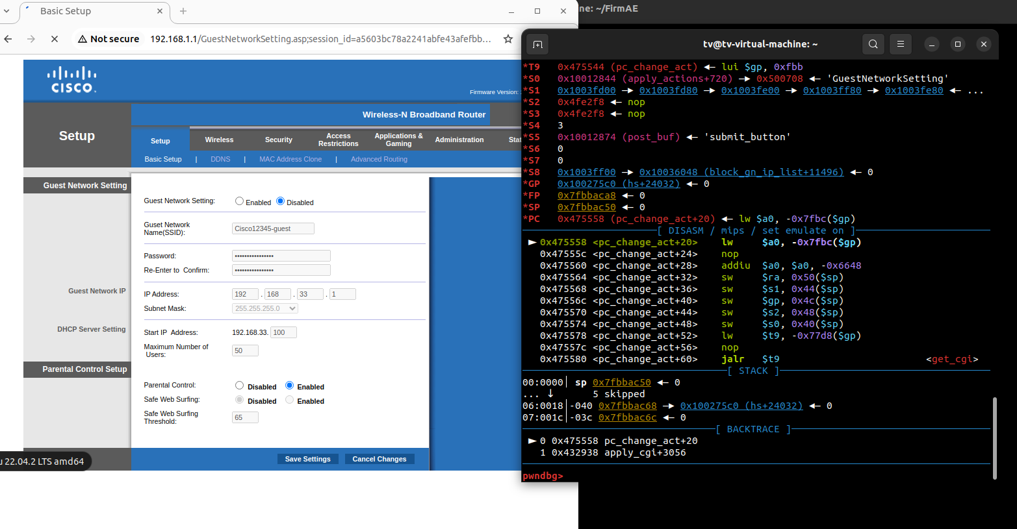Edit the Guest Network Name SSID field
This screenshot has height=529, width=1017.
coord(273,228)
